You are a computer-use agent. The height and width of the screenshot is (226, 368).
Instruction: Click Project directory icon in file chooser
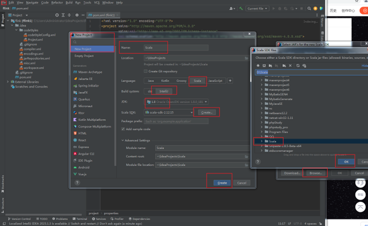point(270,65)
